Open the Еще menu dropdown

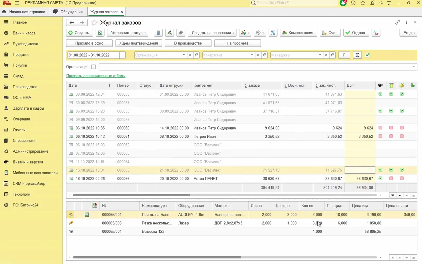click(408, 33)
